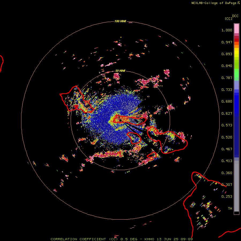Click the gray lower section of the color bar
This screenshot has width=241, height=241.
[x=236, y=186]
